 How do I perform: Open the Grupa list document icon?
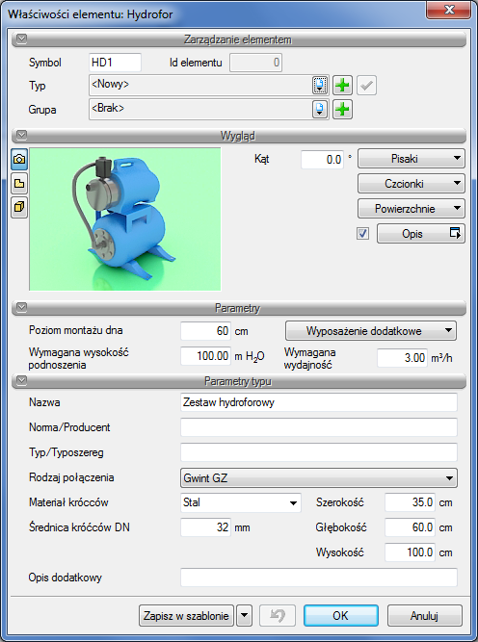320,110
